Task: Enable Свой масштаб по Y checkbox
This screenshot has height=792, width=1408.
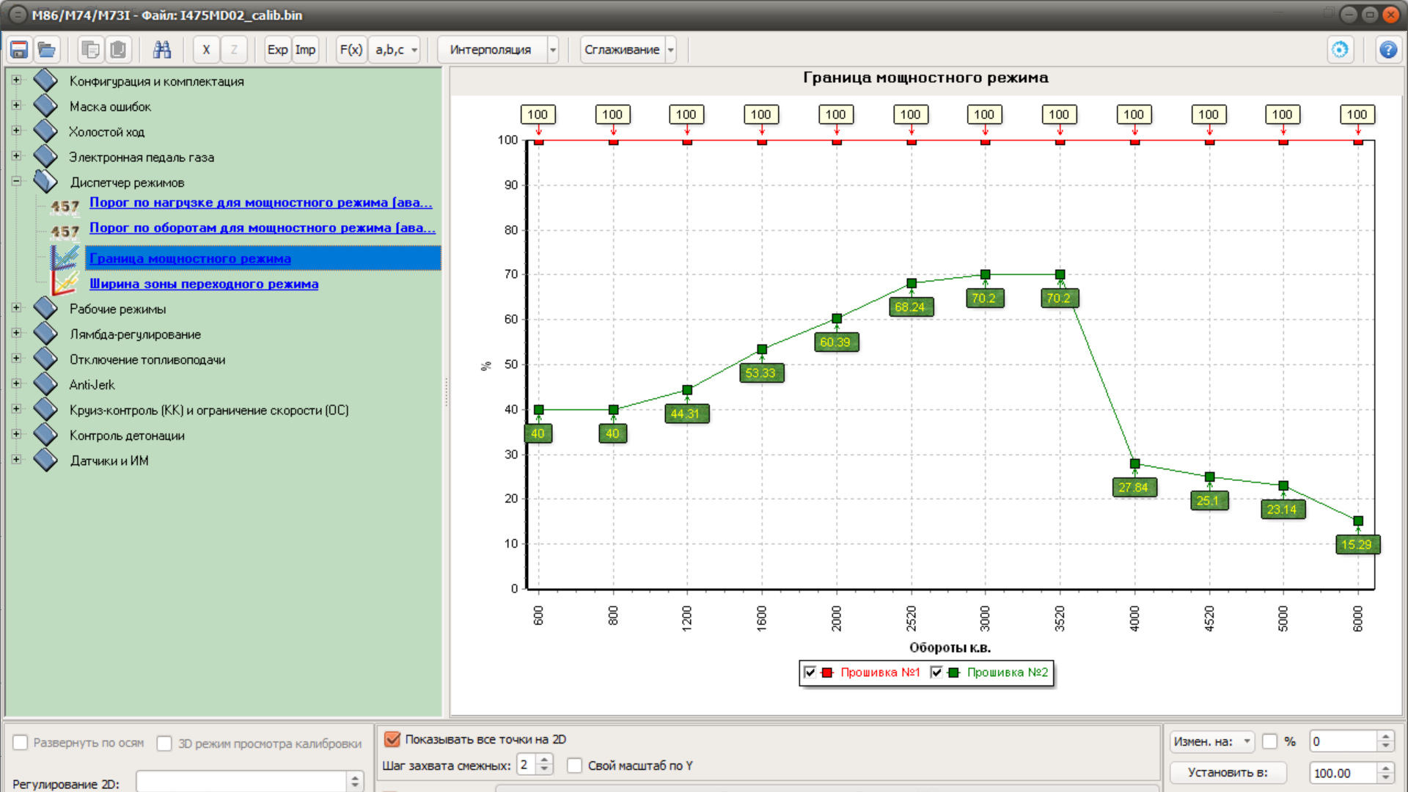Action: 575,766
